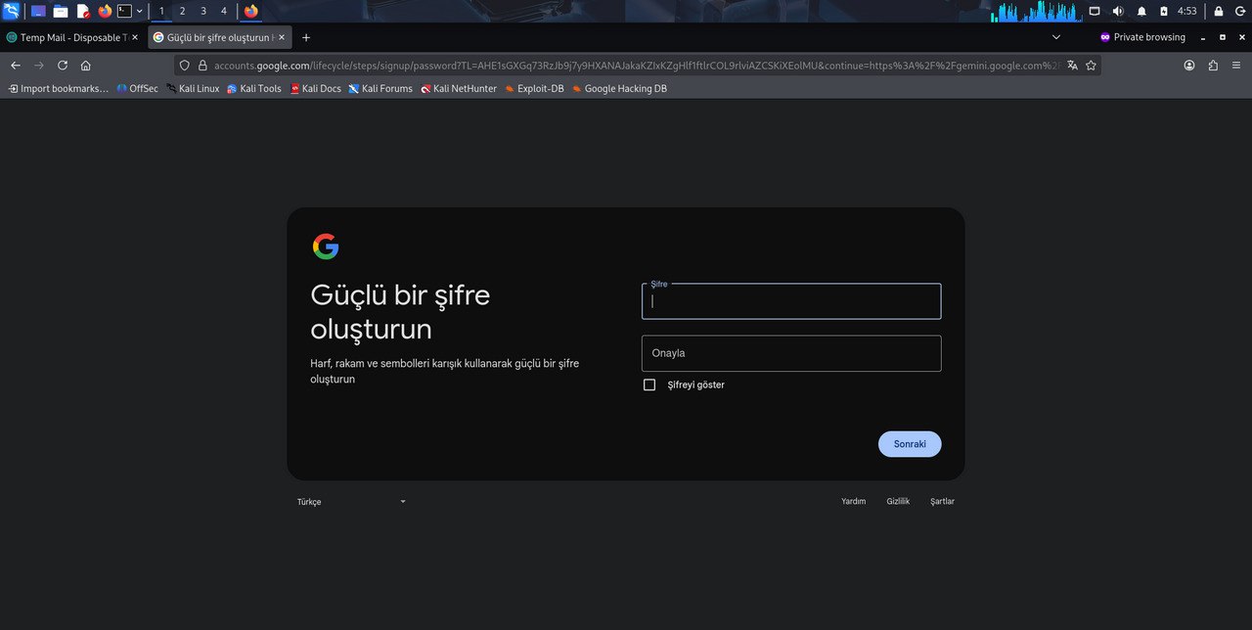The image size is (1252, 630).
Task: Open a new tab with plus button
Action: [306, 37]
